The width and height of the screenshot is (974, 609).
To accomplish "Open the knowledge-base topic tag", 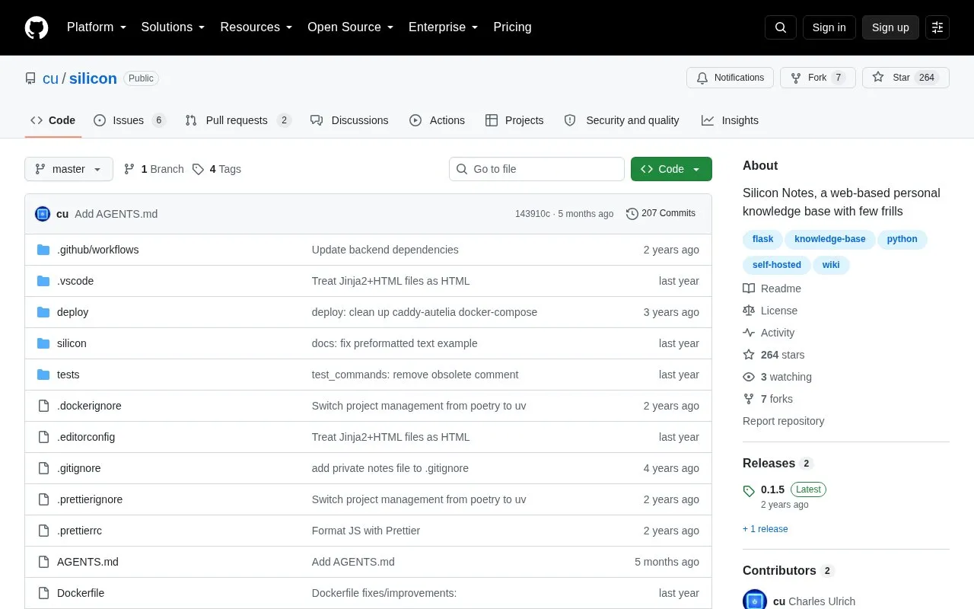I will 830,239.
